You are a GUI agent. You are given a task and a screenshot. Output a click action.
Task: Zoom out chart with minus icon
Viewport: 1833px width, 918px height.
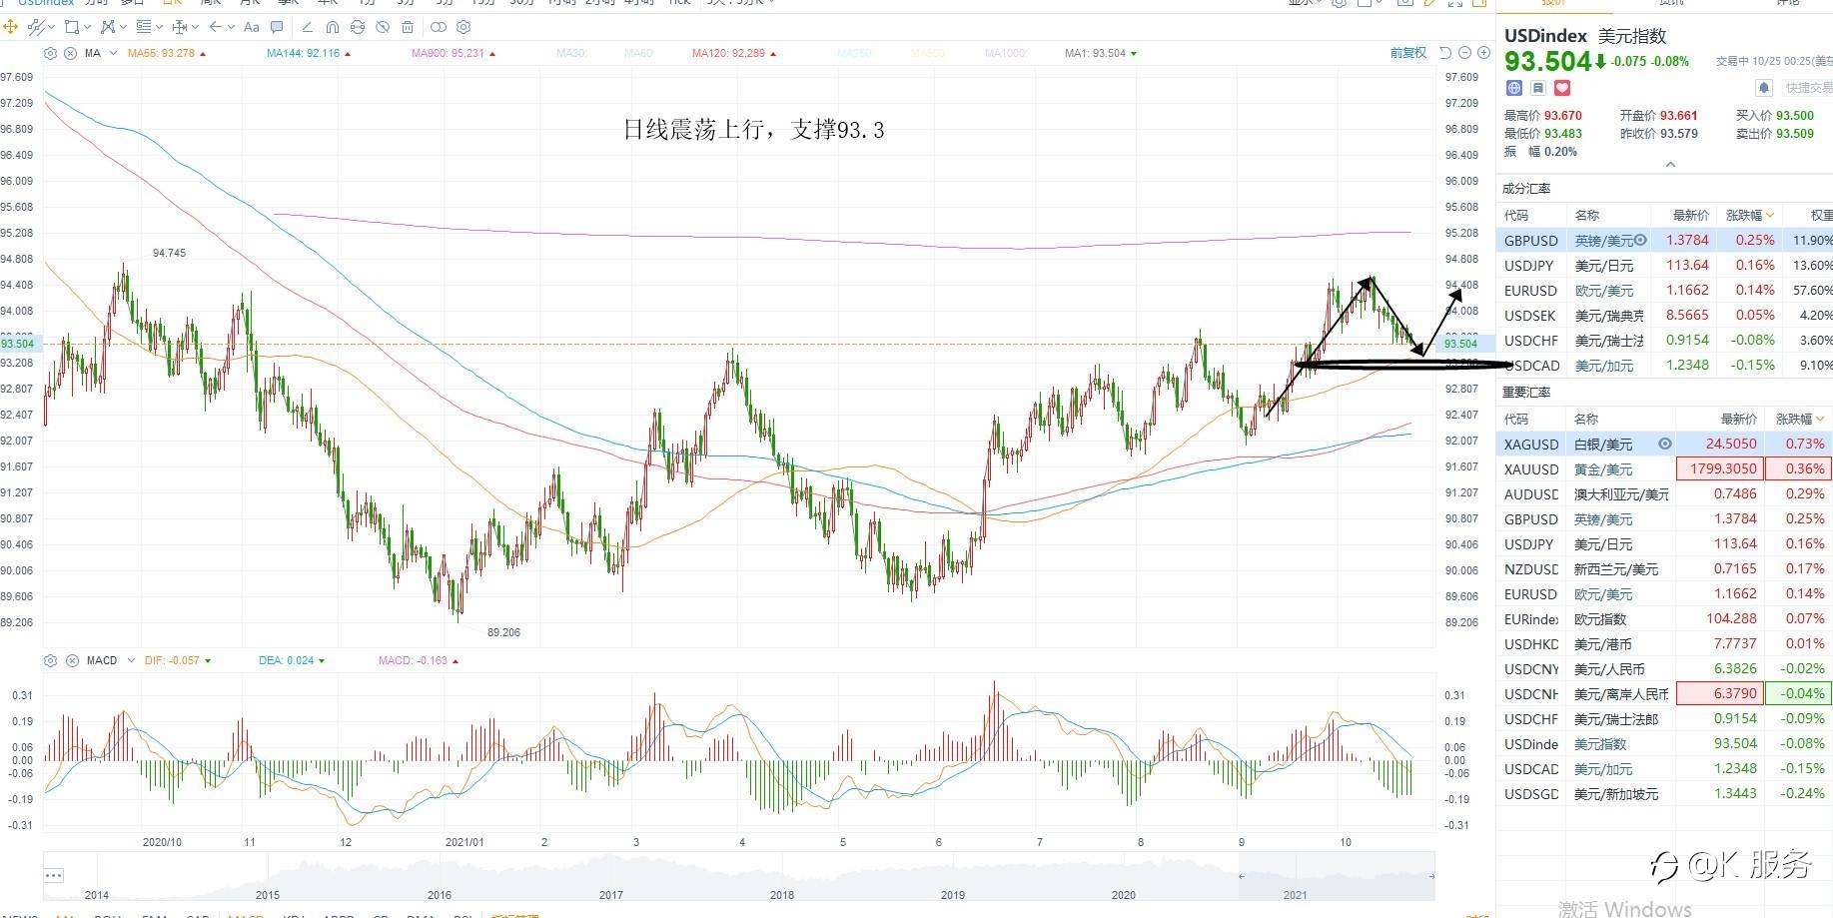pos(1464,53)
